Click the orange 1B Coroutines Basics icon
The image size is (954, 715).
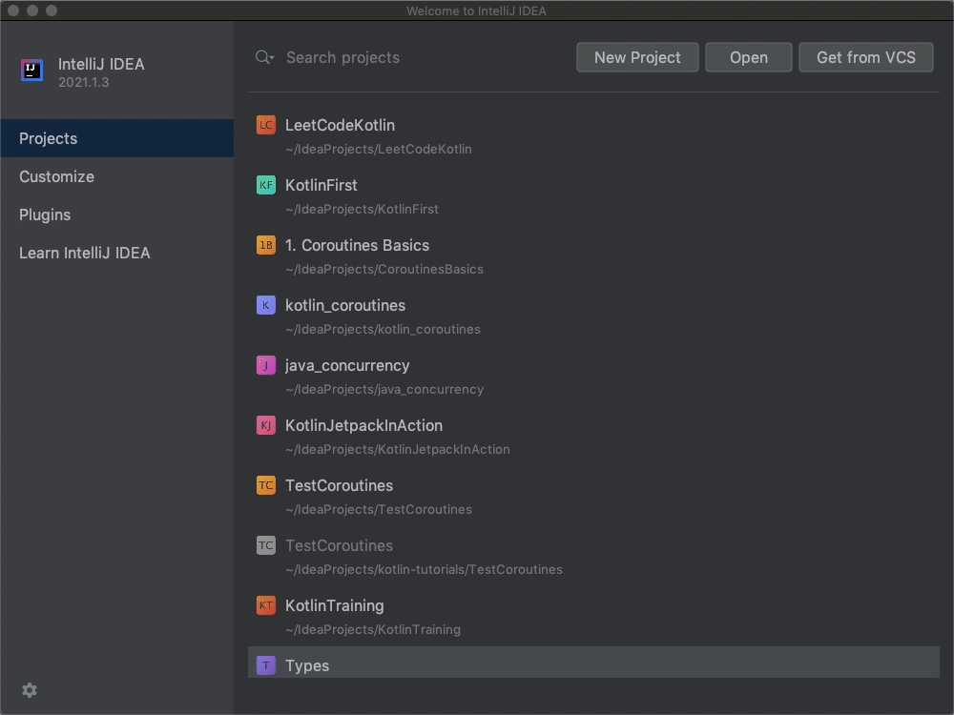click(266, 245)
